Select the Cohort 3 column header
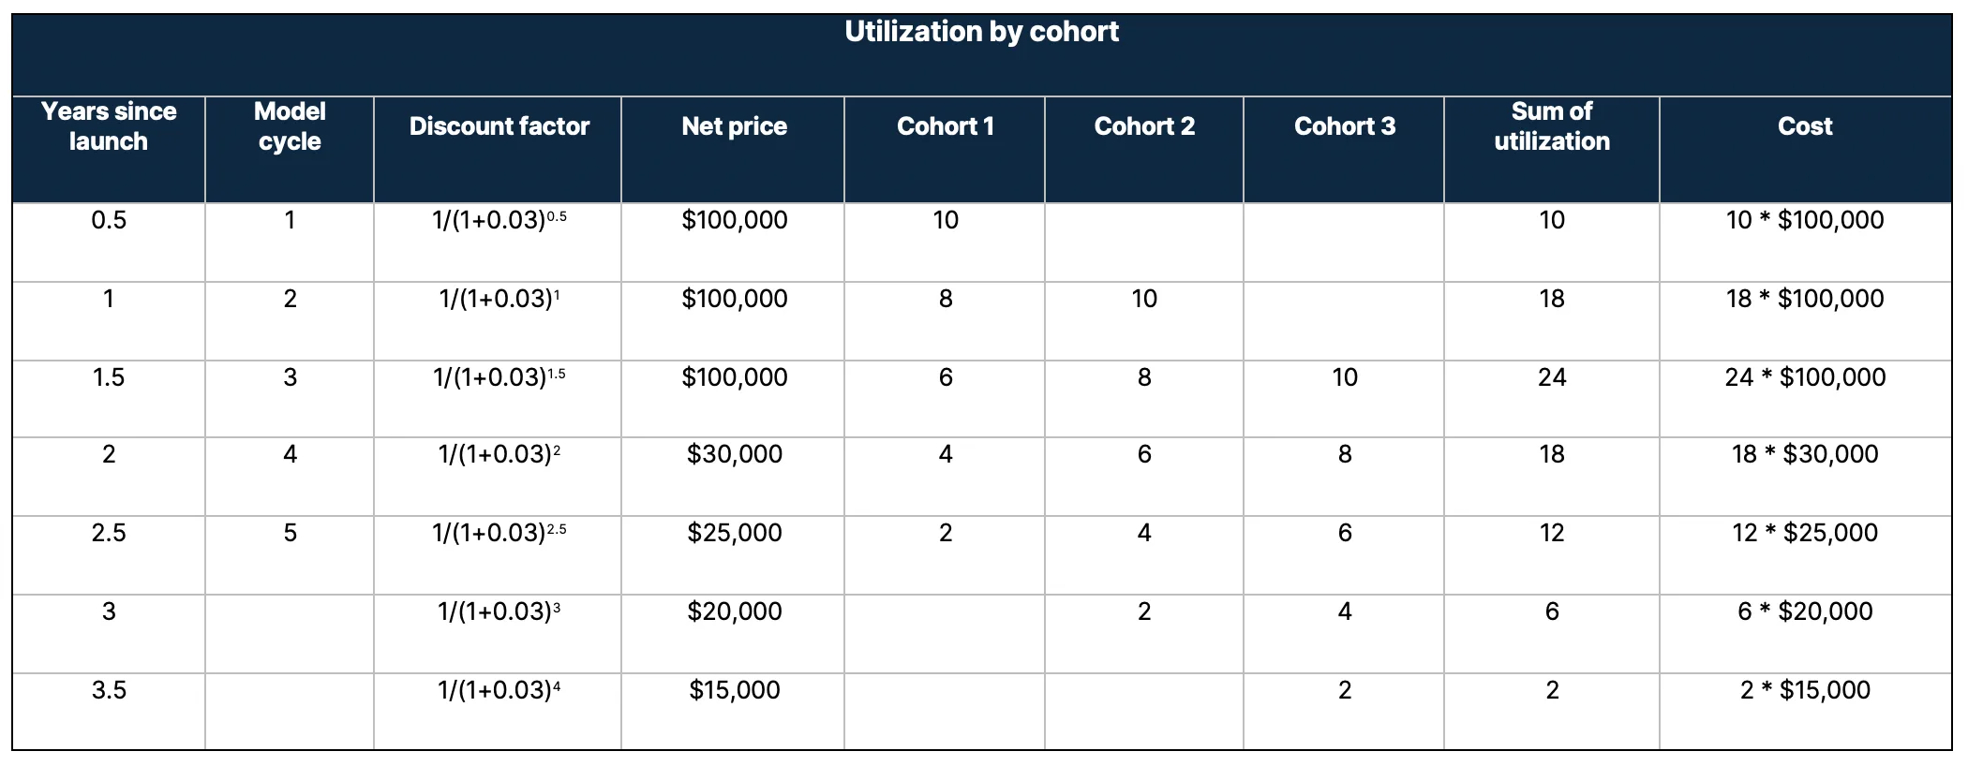Screen dimensions: 1968x766 (1345, 126)
